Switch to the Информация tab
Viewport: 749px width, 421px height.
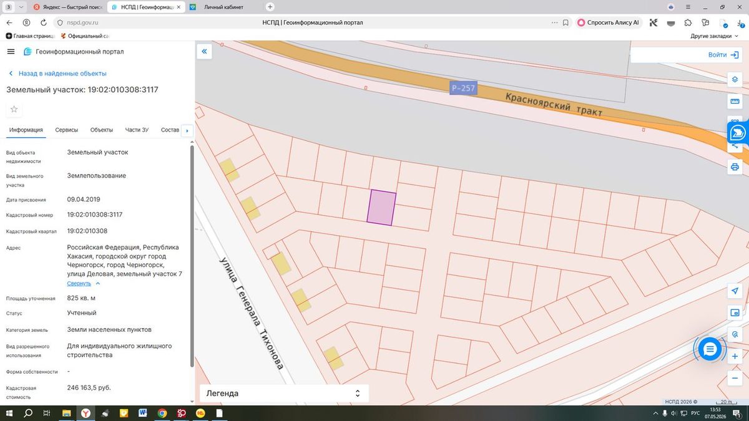(26, 130)
